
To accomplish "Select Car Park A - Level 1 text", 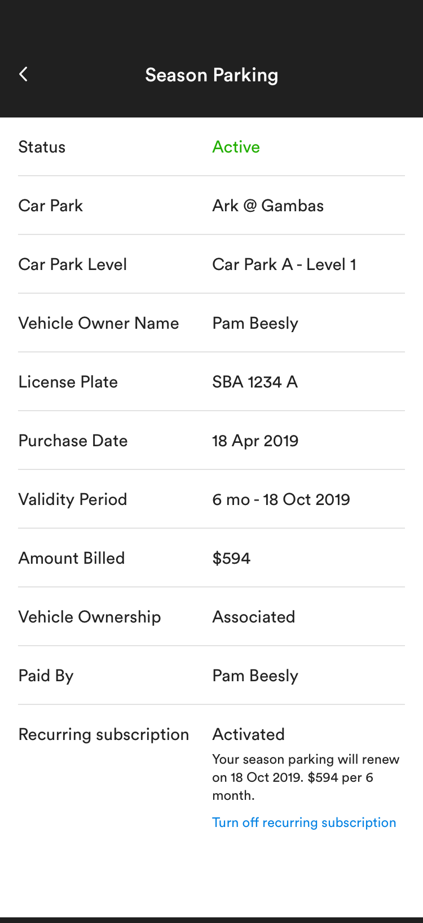I will tap(284, 264).
